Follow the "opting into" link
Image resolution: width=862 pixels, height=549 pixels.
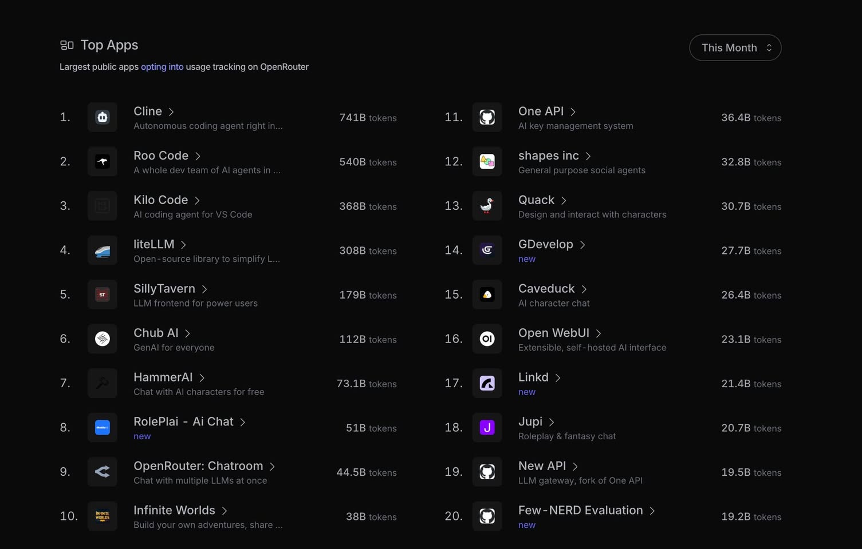(x=162, y=67)
